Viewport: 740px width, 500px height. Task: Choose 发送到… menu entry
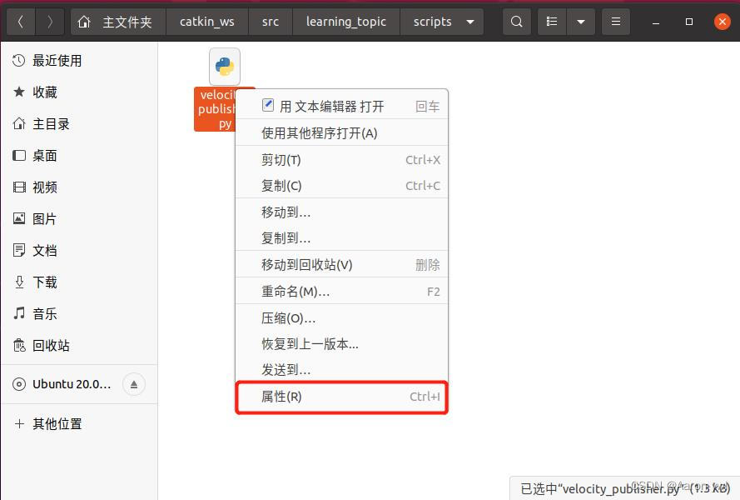[341, 370]
